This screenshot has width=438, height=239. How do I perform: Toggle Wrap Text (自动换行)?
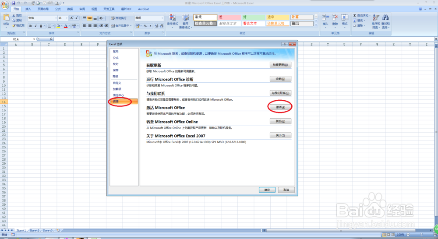(x=119, y=18)
